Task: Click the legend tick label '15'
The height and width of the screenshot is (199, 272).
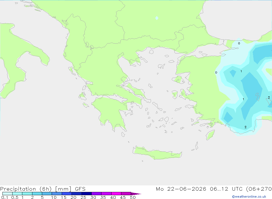Action: pos(64,197)
